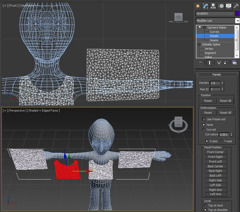Collapse the Garment Maker tree node
The width and height of the screenshot is (240, 212).
[x=204, y=27]
